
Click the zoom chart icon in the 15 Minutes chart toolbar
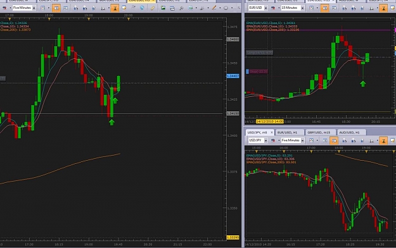click(371, 8)
